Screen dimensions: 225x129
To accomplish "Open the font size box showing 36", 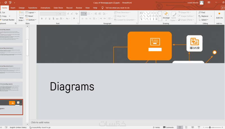I will tap(62, 14).
